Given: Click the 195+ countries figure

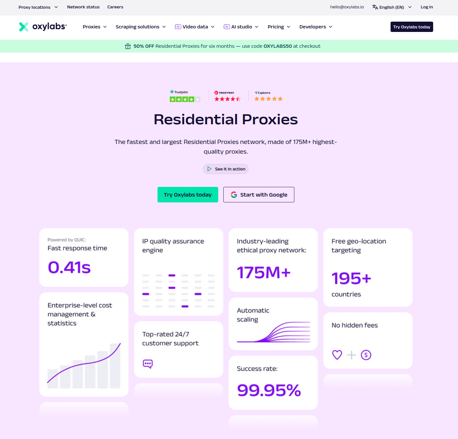Looking at the screenshot, I should click(351, 278).
